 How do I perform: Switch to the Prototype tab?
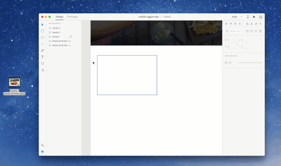[x=72, y=17]
